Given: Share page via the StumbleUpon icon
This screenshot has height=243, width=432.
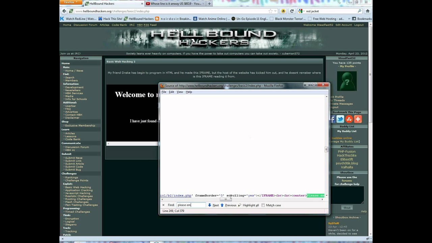Looking at the screenshot, I should pyautogui.click(x=349, y=119).
